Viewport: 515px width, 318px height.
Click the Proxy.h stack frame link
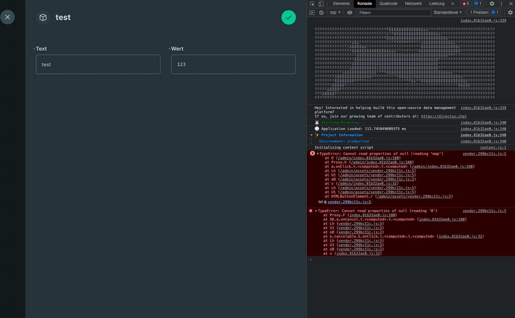(381, 162)
